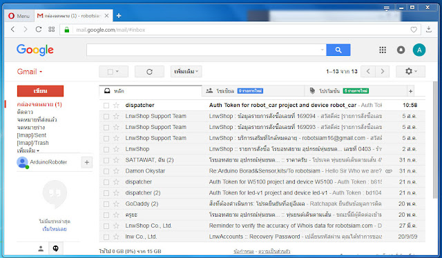Switch to Hangouts conversations icon
The height and width of the screenshot is (258, 442).
[55, 248]
